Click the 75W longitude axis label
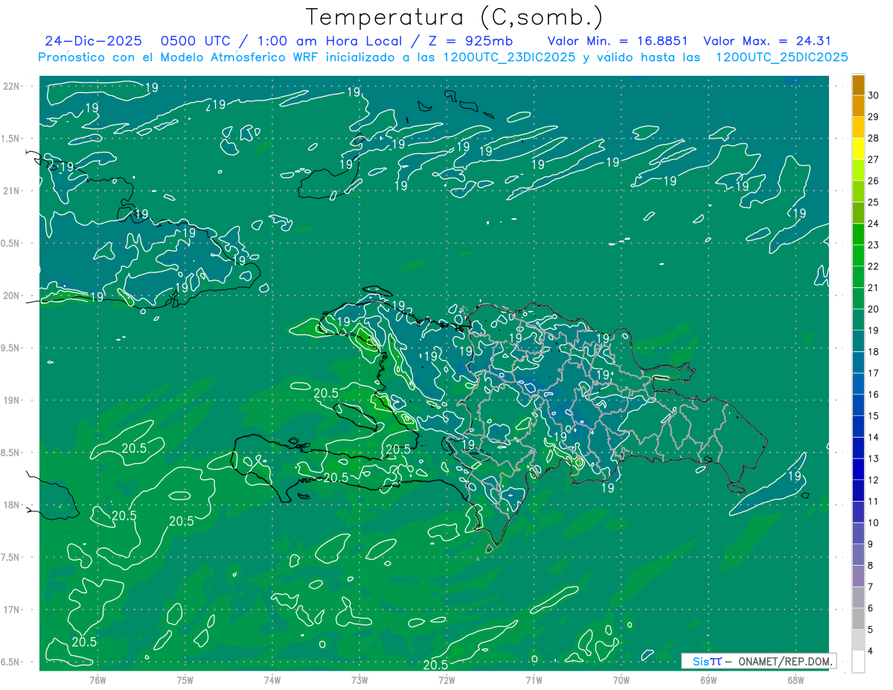 [185, 680]
